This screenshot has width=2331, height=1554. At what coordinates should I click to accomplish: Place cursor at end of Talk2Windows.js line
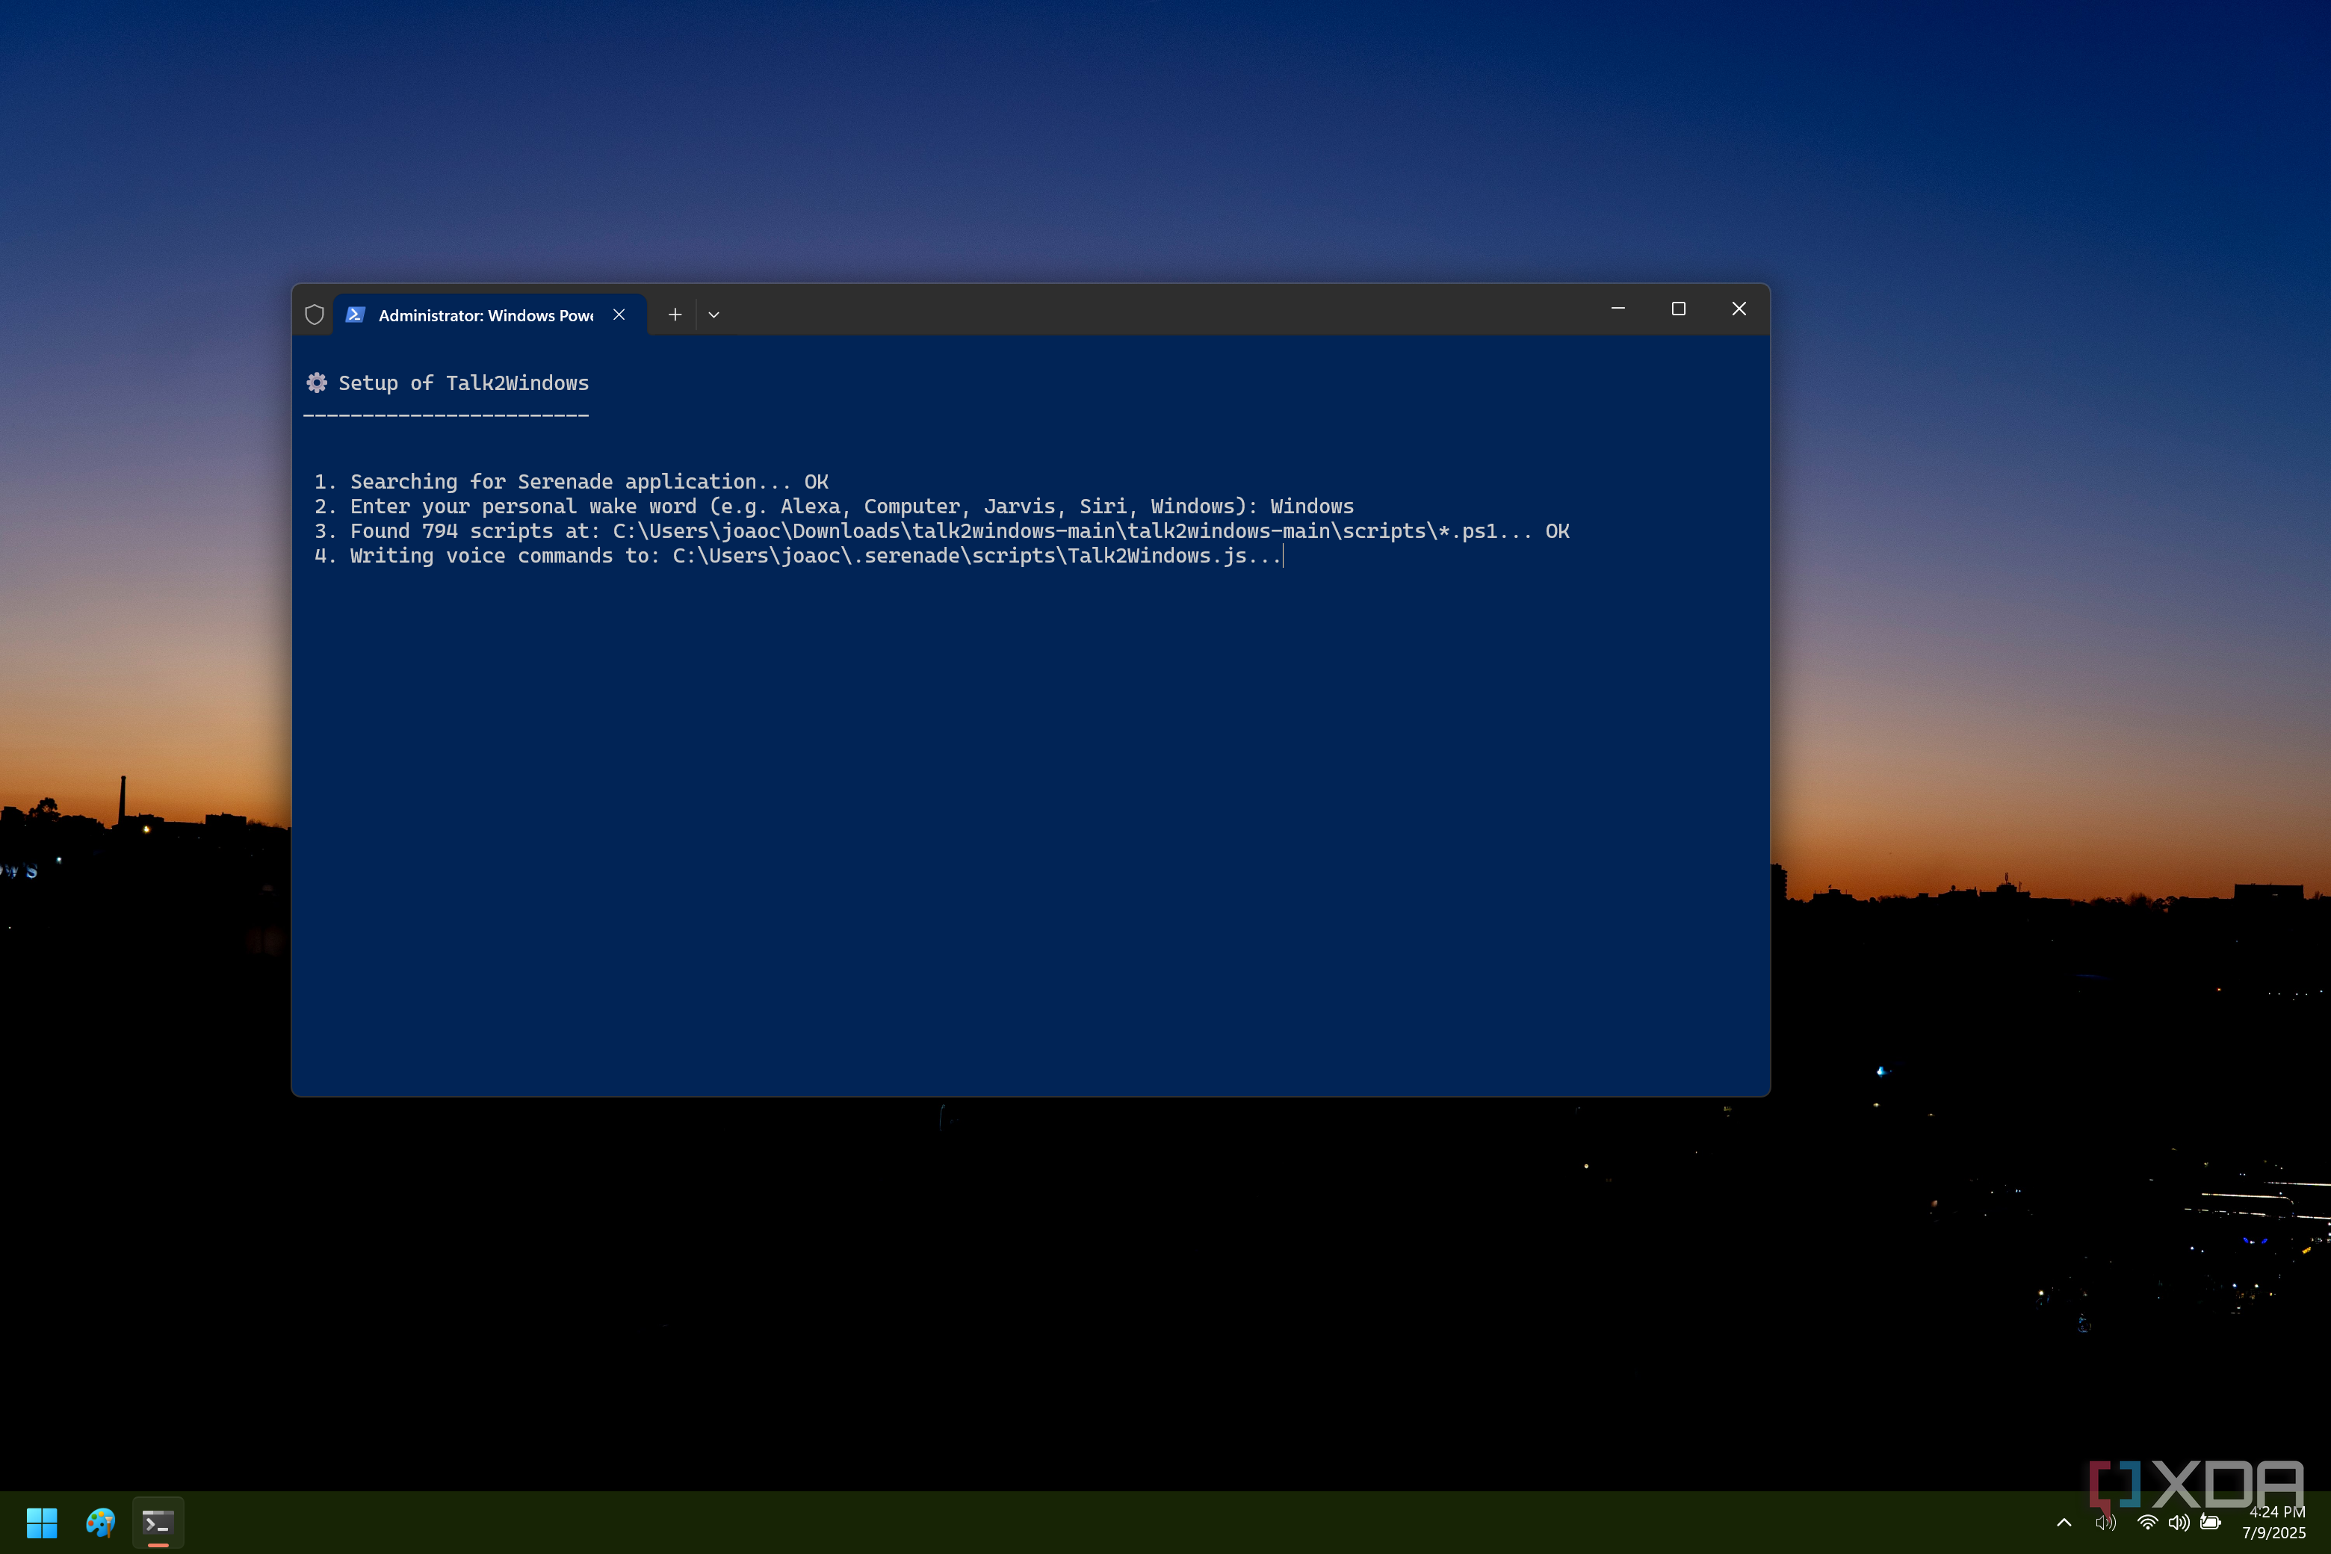pyautogui.click(x=1283, y=556)
